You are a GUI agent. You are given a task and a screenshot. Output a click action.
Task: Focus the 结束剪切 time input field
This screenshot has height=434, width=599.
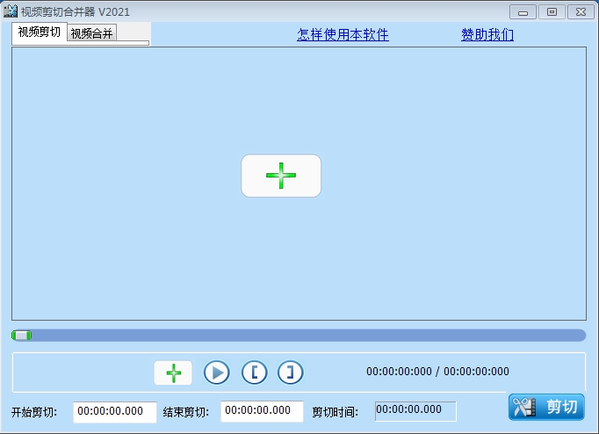coord(262,411)
